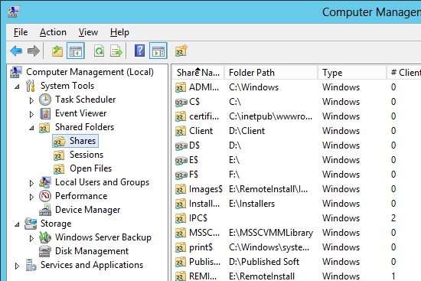Select the E$ share name
Viewport: 421px width, 281px height.
[x=194, y=160]
